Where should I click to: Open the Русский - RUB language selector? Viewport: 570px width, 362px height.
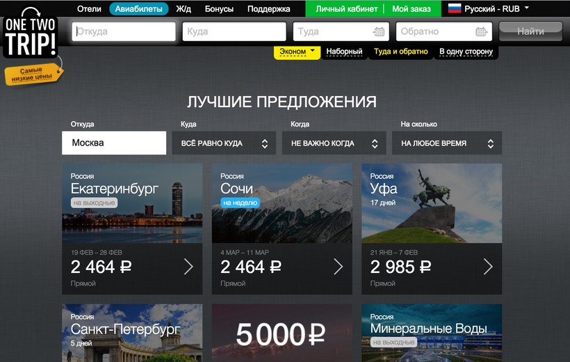(489, 9)
